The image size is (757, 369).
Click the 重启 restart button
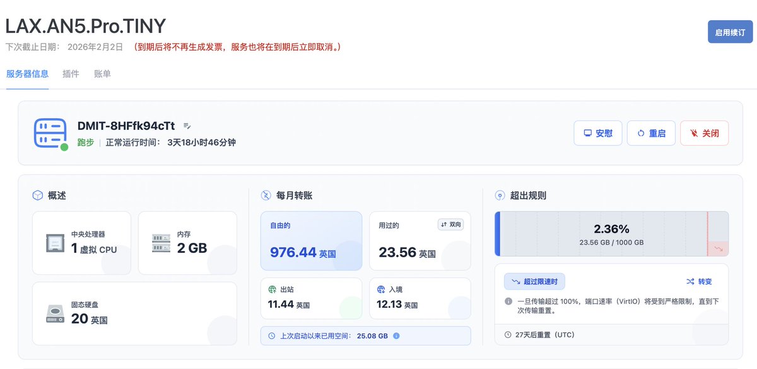(651, 133)
